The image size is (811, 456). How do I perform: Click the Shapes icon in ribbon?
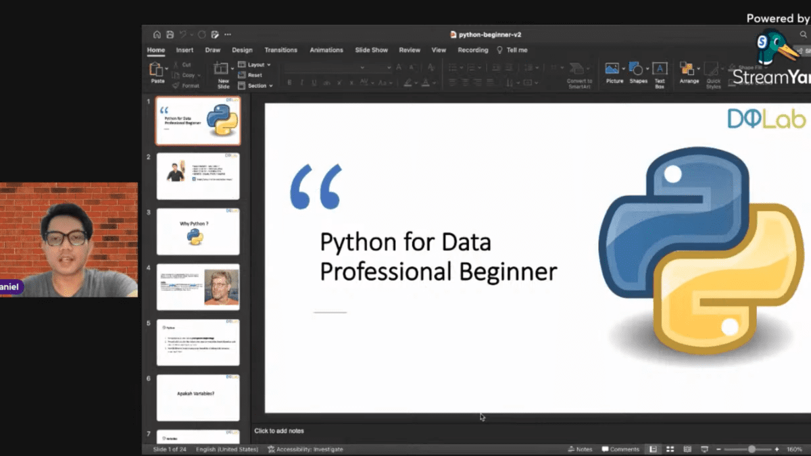tap(637, 70)
